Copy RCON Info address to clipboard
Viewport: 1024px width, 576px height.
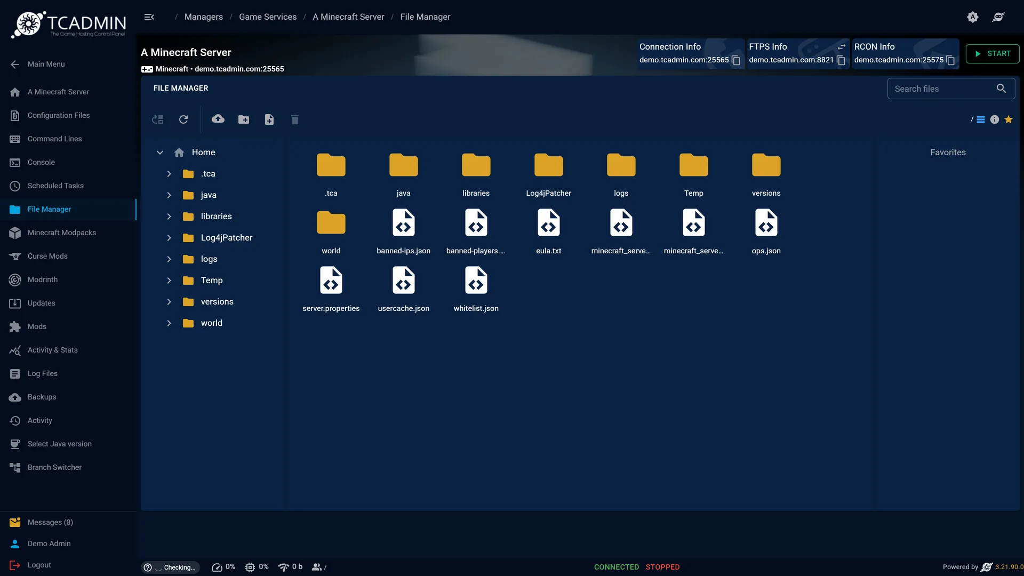[x=950, y=60]
